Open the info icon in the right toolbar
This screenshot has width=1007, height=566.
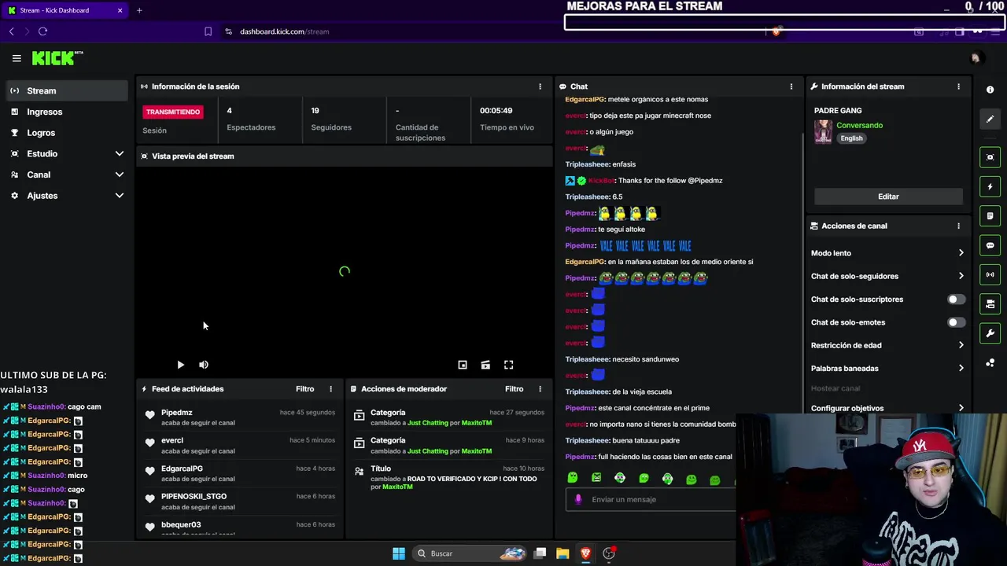pos(990,90)
